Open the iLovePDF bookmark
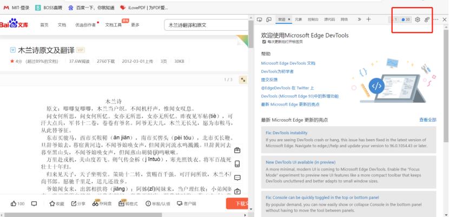 pyautogui.click(x=144, y=8)
